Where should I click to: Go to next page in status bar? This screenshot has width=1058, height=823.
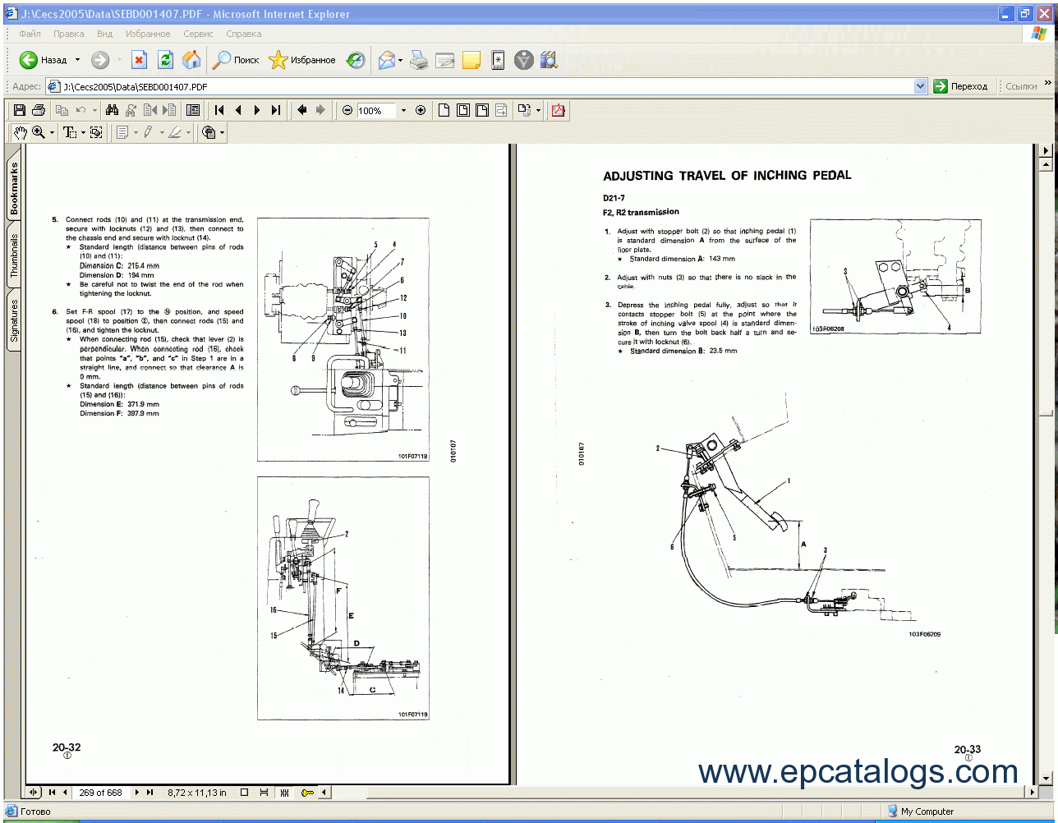(137, 793)
